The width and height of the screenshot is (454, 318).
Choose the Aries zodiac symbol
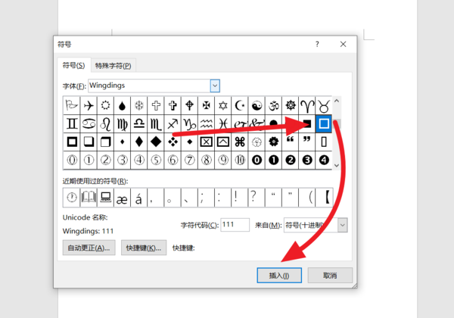[307, 106]
